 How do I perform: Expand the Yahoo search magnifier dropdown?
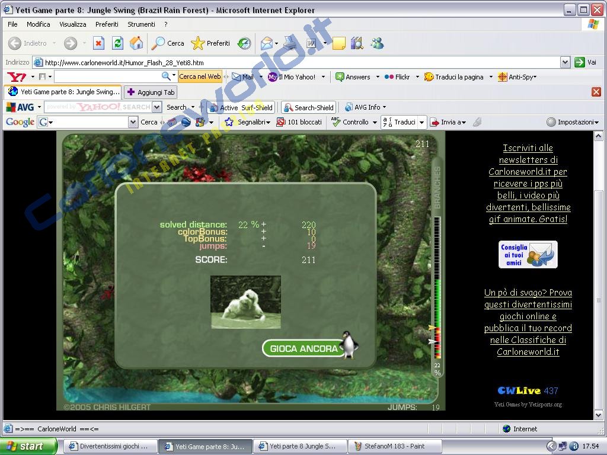pos(174,75)
